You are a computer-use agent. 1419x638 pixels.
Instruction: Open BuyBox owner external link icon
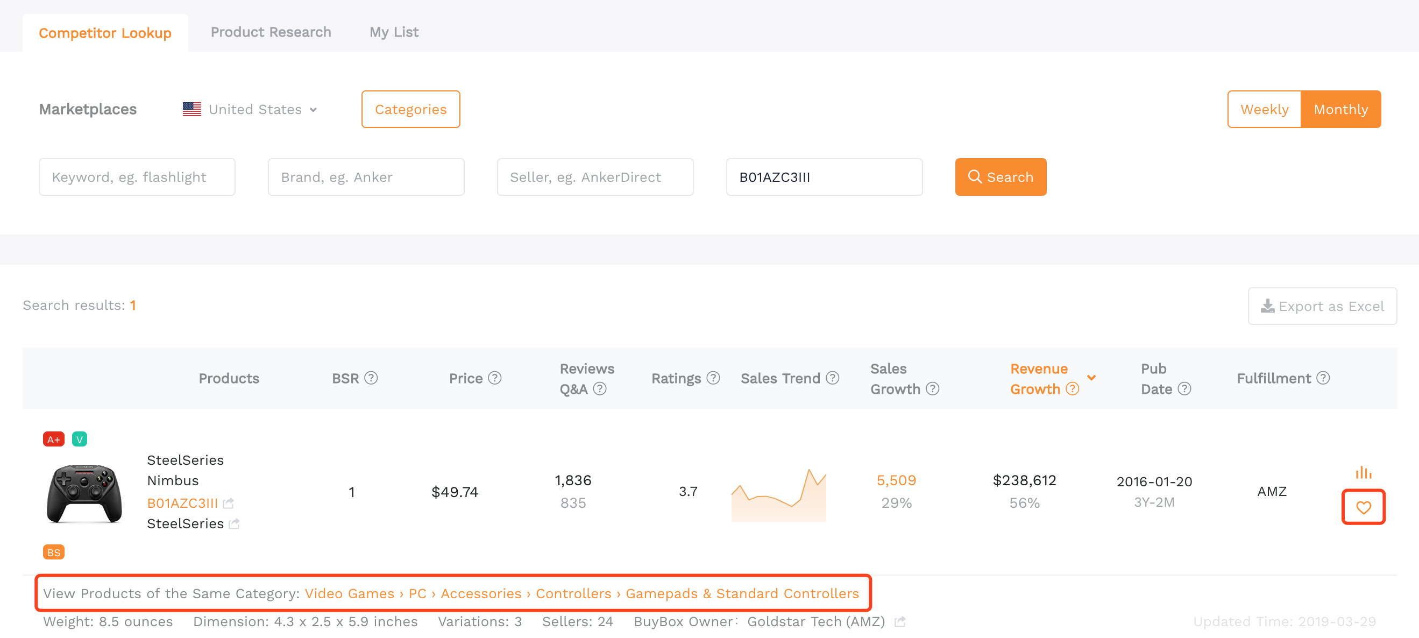coord(899,621)
